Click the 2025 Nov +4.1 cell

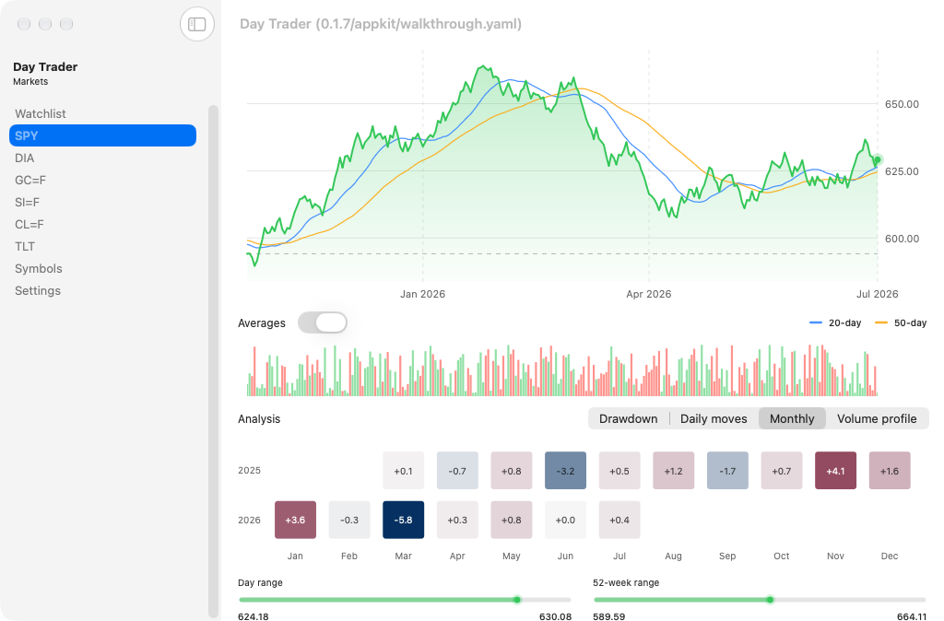835,471
